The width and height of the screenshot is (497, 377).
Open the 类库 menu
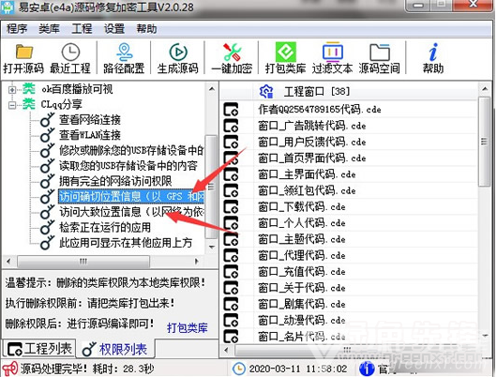coord(49,29)
